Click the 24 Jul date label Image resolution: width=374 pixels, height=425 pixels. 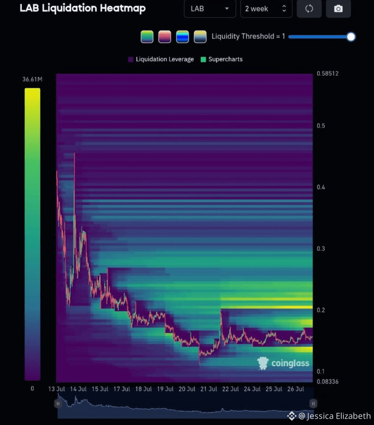coord(252,389)
